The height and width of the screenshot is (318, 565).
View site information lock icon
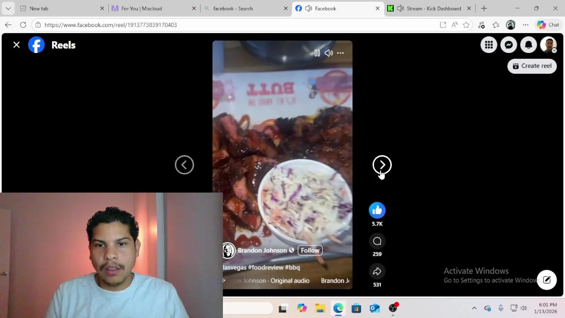[x=38, y=25]
